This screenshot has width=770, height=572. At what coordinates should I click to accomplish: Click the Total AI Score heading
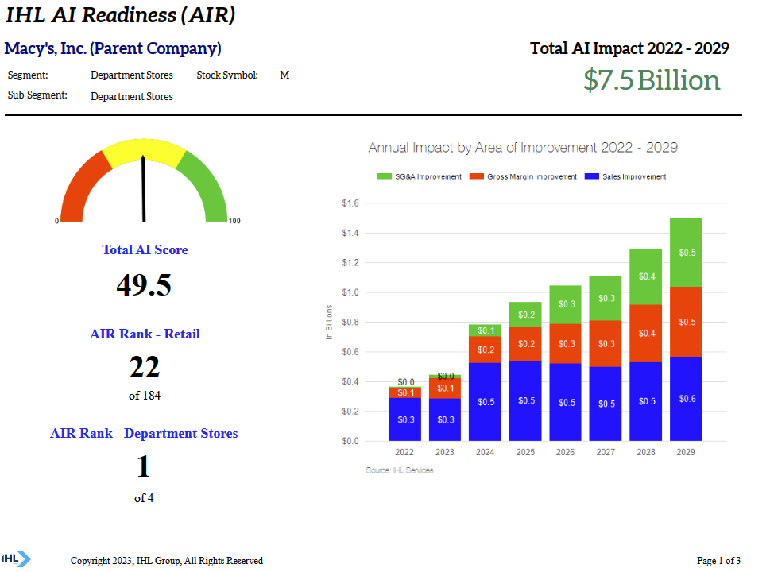click(x=145, y=250)
